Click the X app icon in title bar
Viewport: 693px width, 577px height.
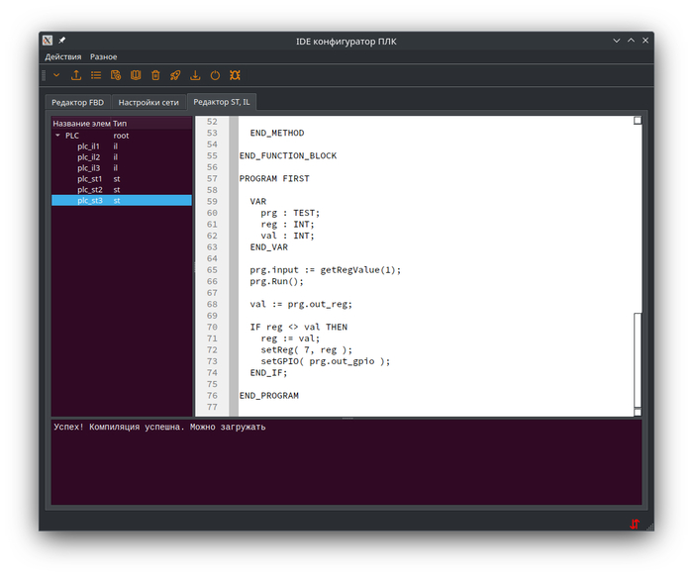pos(48,41)
